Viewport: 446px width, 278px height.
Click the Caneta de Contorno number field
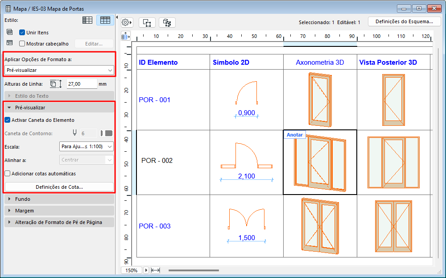click(89, 133)
